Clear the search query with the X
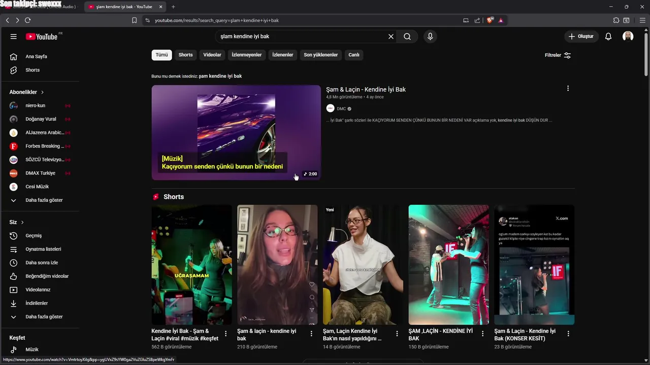Screen dimensions: 650x365 point(391,36)
